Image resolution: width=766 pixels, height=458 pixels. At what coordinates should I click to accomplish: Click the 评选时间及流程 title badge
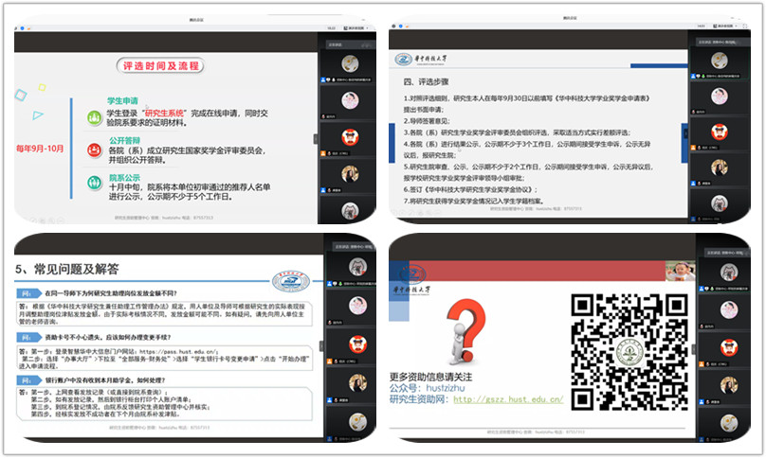click(x=160, y=65)
